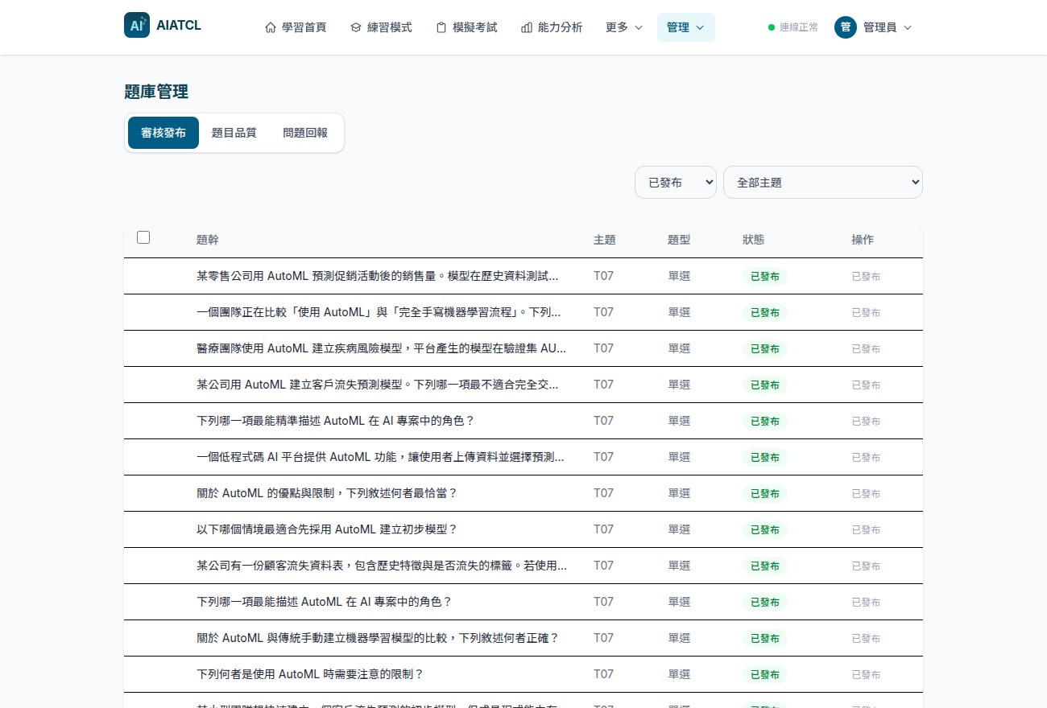This screenshot has height=708, width=1047.
Task: Click the AIATCL brand name link
Action: pos(179,26)
